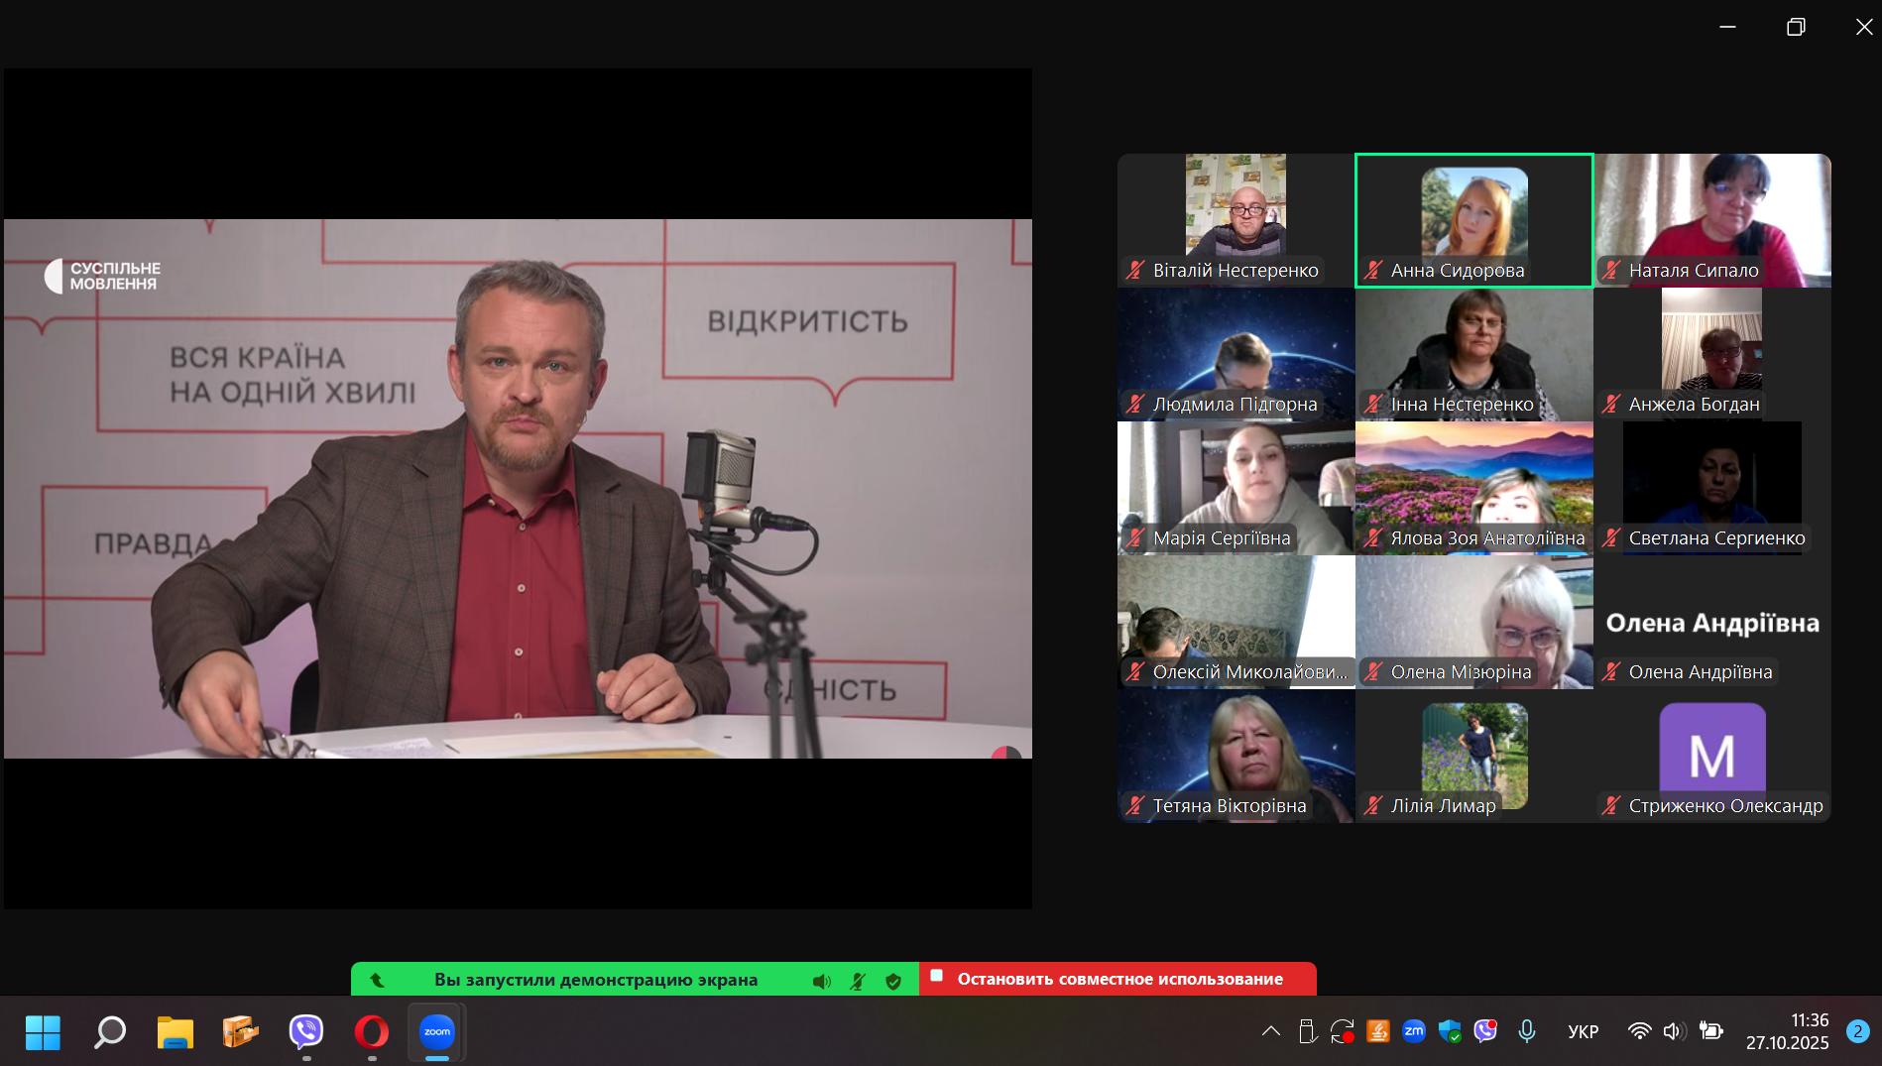The width and height of the screenshot is (1882, 1066).
Task: Click Zoom tray icon in system tray
Action: point(1414,1031)
